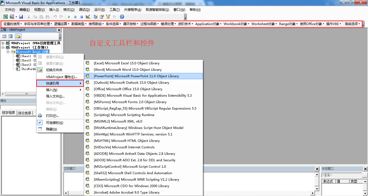This screenshot has width=368, height=196.
Task: Click View Object icon in project panel
Action: (x=10, y=36)
